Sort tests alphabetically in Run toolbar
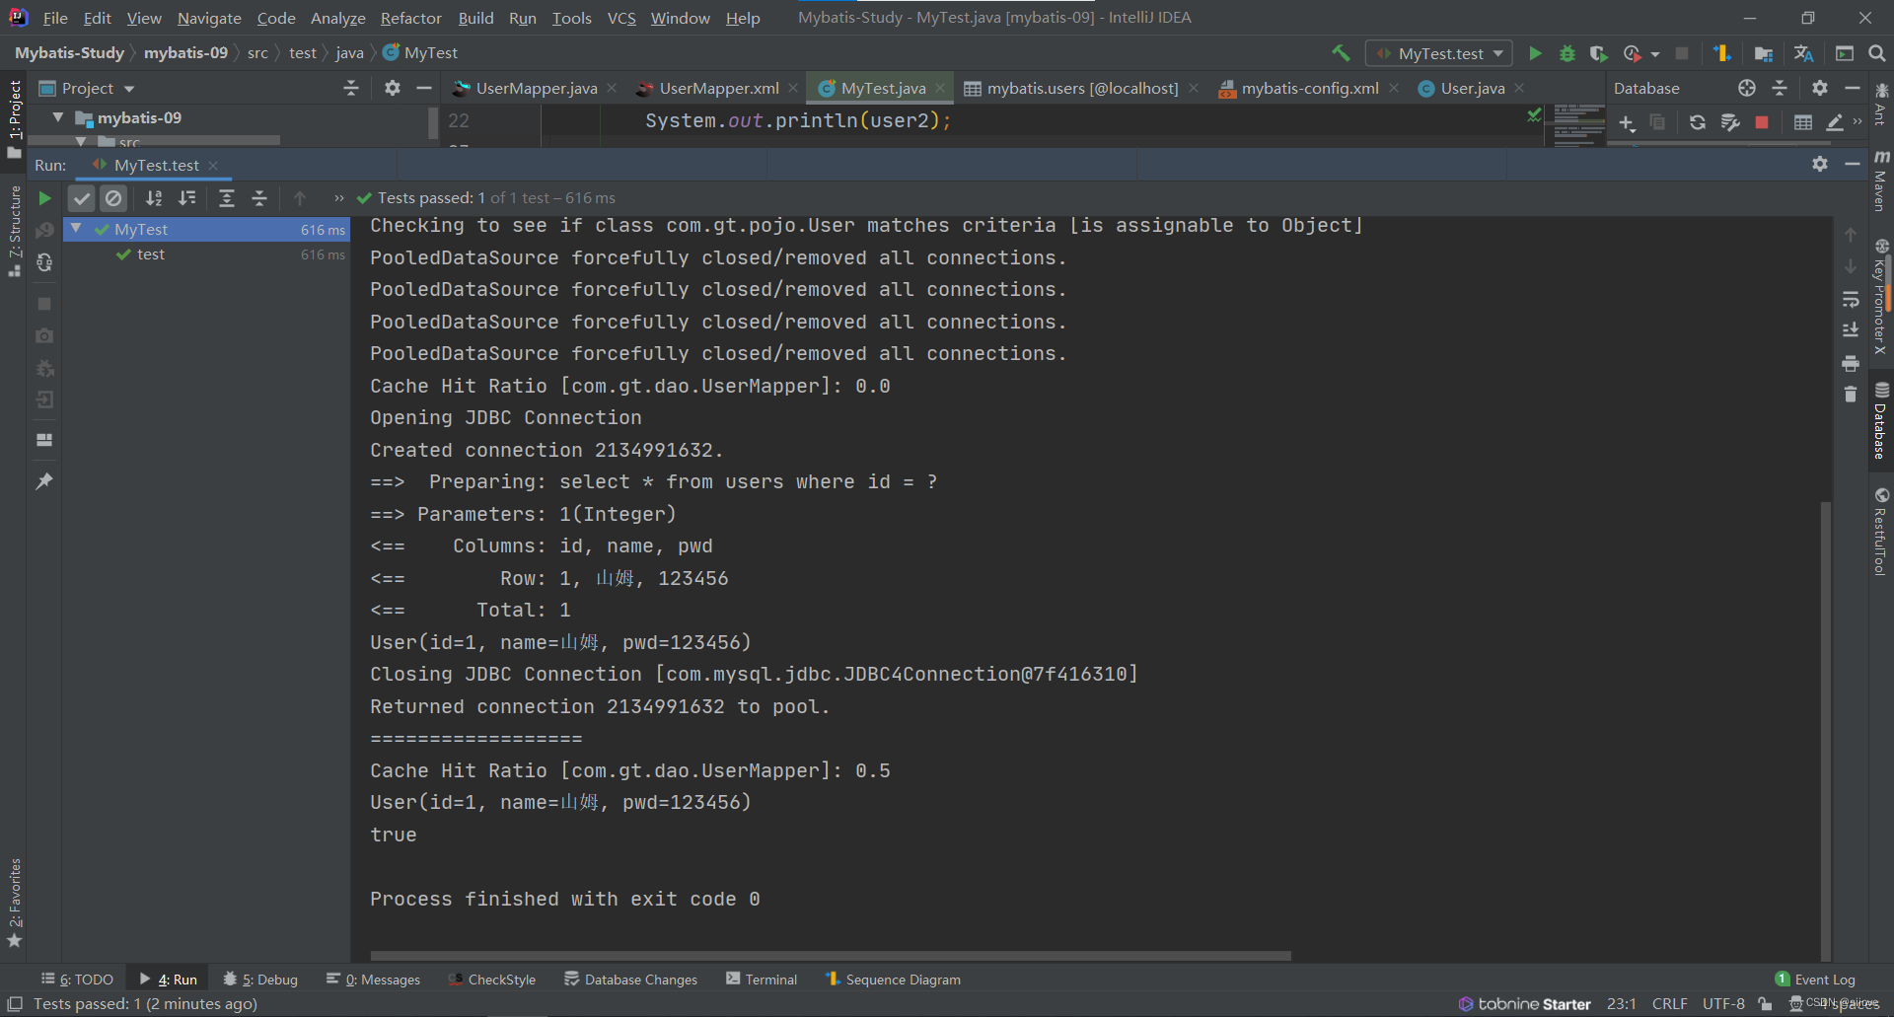Screen dimensions: 1894x1017 tap(154, 198)
